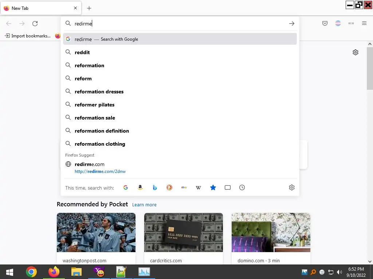This screenshot has height=279, width=373.
Task: Open the Firefox hamburger application menu
Action: tap(364, 23)
